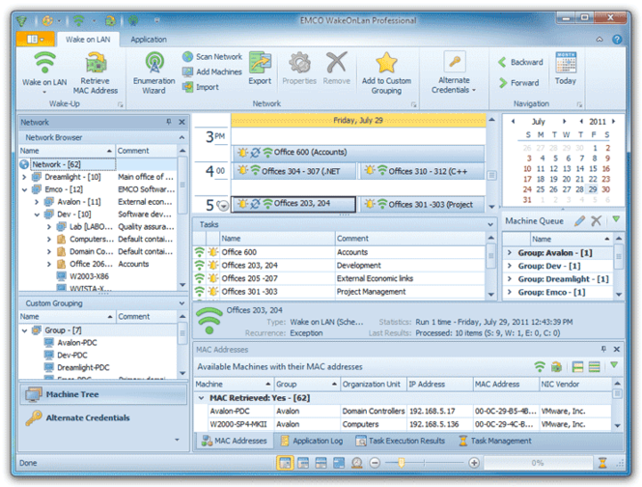Expand the Dreamlight tree node

pos(24,177)
